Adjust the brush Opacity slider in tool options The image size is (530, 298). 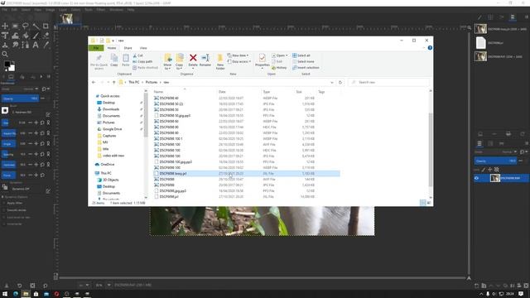[20, 99]
